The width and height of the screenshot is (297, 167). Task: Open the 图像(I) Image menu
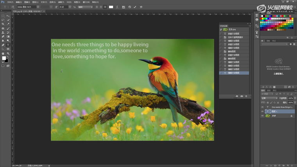pyautogui.click(x=27, y=2)
